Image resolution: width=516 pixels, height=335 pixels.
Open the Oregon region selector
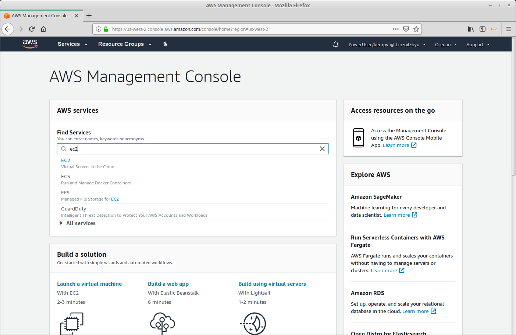446,44
